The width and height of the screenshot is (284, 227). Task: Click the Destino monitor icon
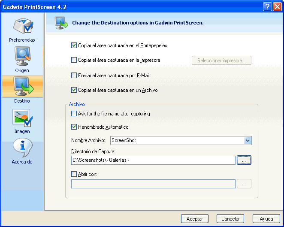click(x=22, y=87)
